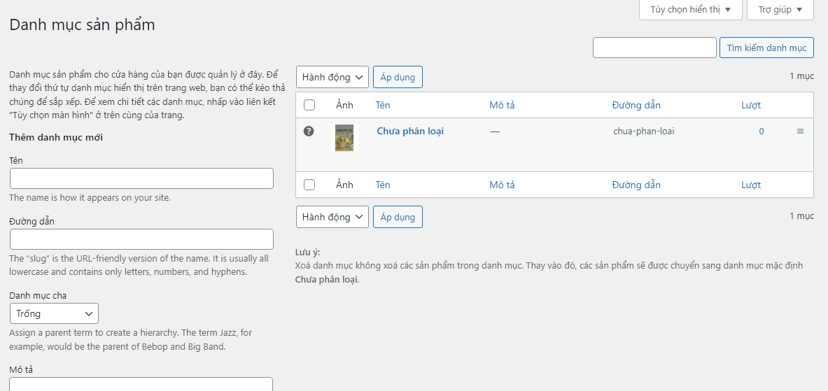Open the Tùy chọn hiển thị screen options tab
Screen dimensions: 828x391
689,10
